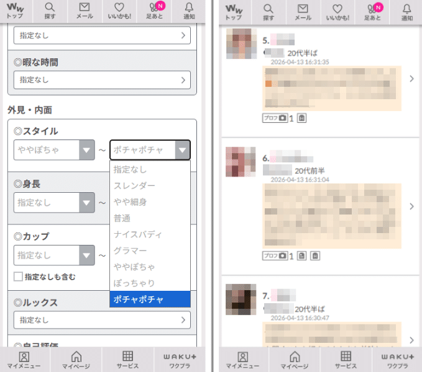The width and height of the screenshot is (422, 372).
Task: Open サービス grid in left bottom bar
Action: click(127, 360)
